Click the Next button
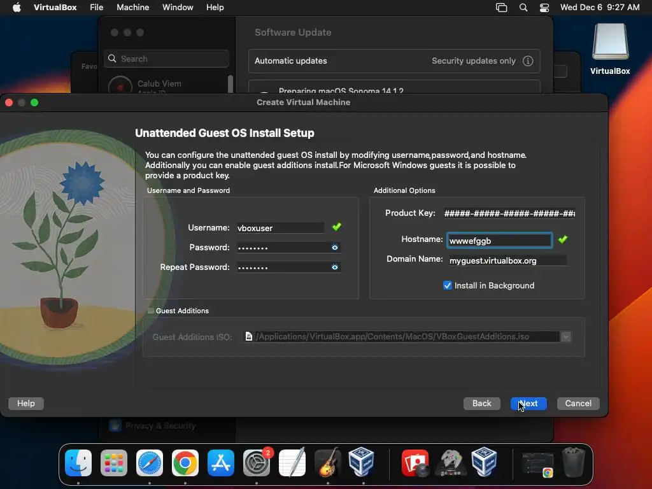 [528, 403]
